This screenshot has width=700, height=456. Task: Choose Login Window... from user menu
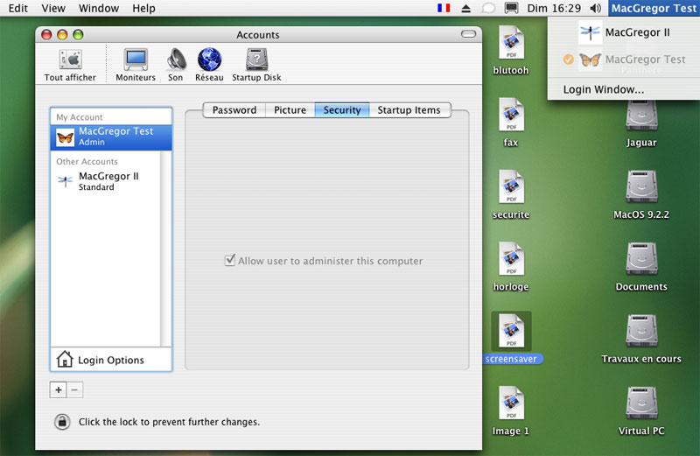[x=624, y=89]
